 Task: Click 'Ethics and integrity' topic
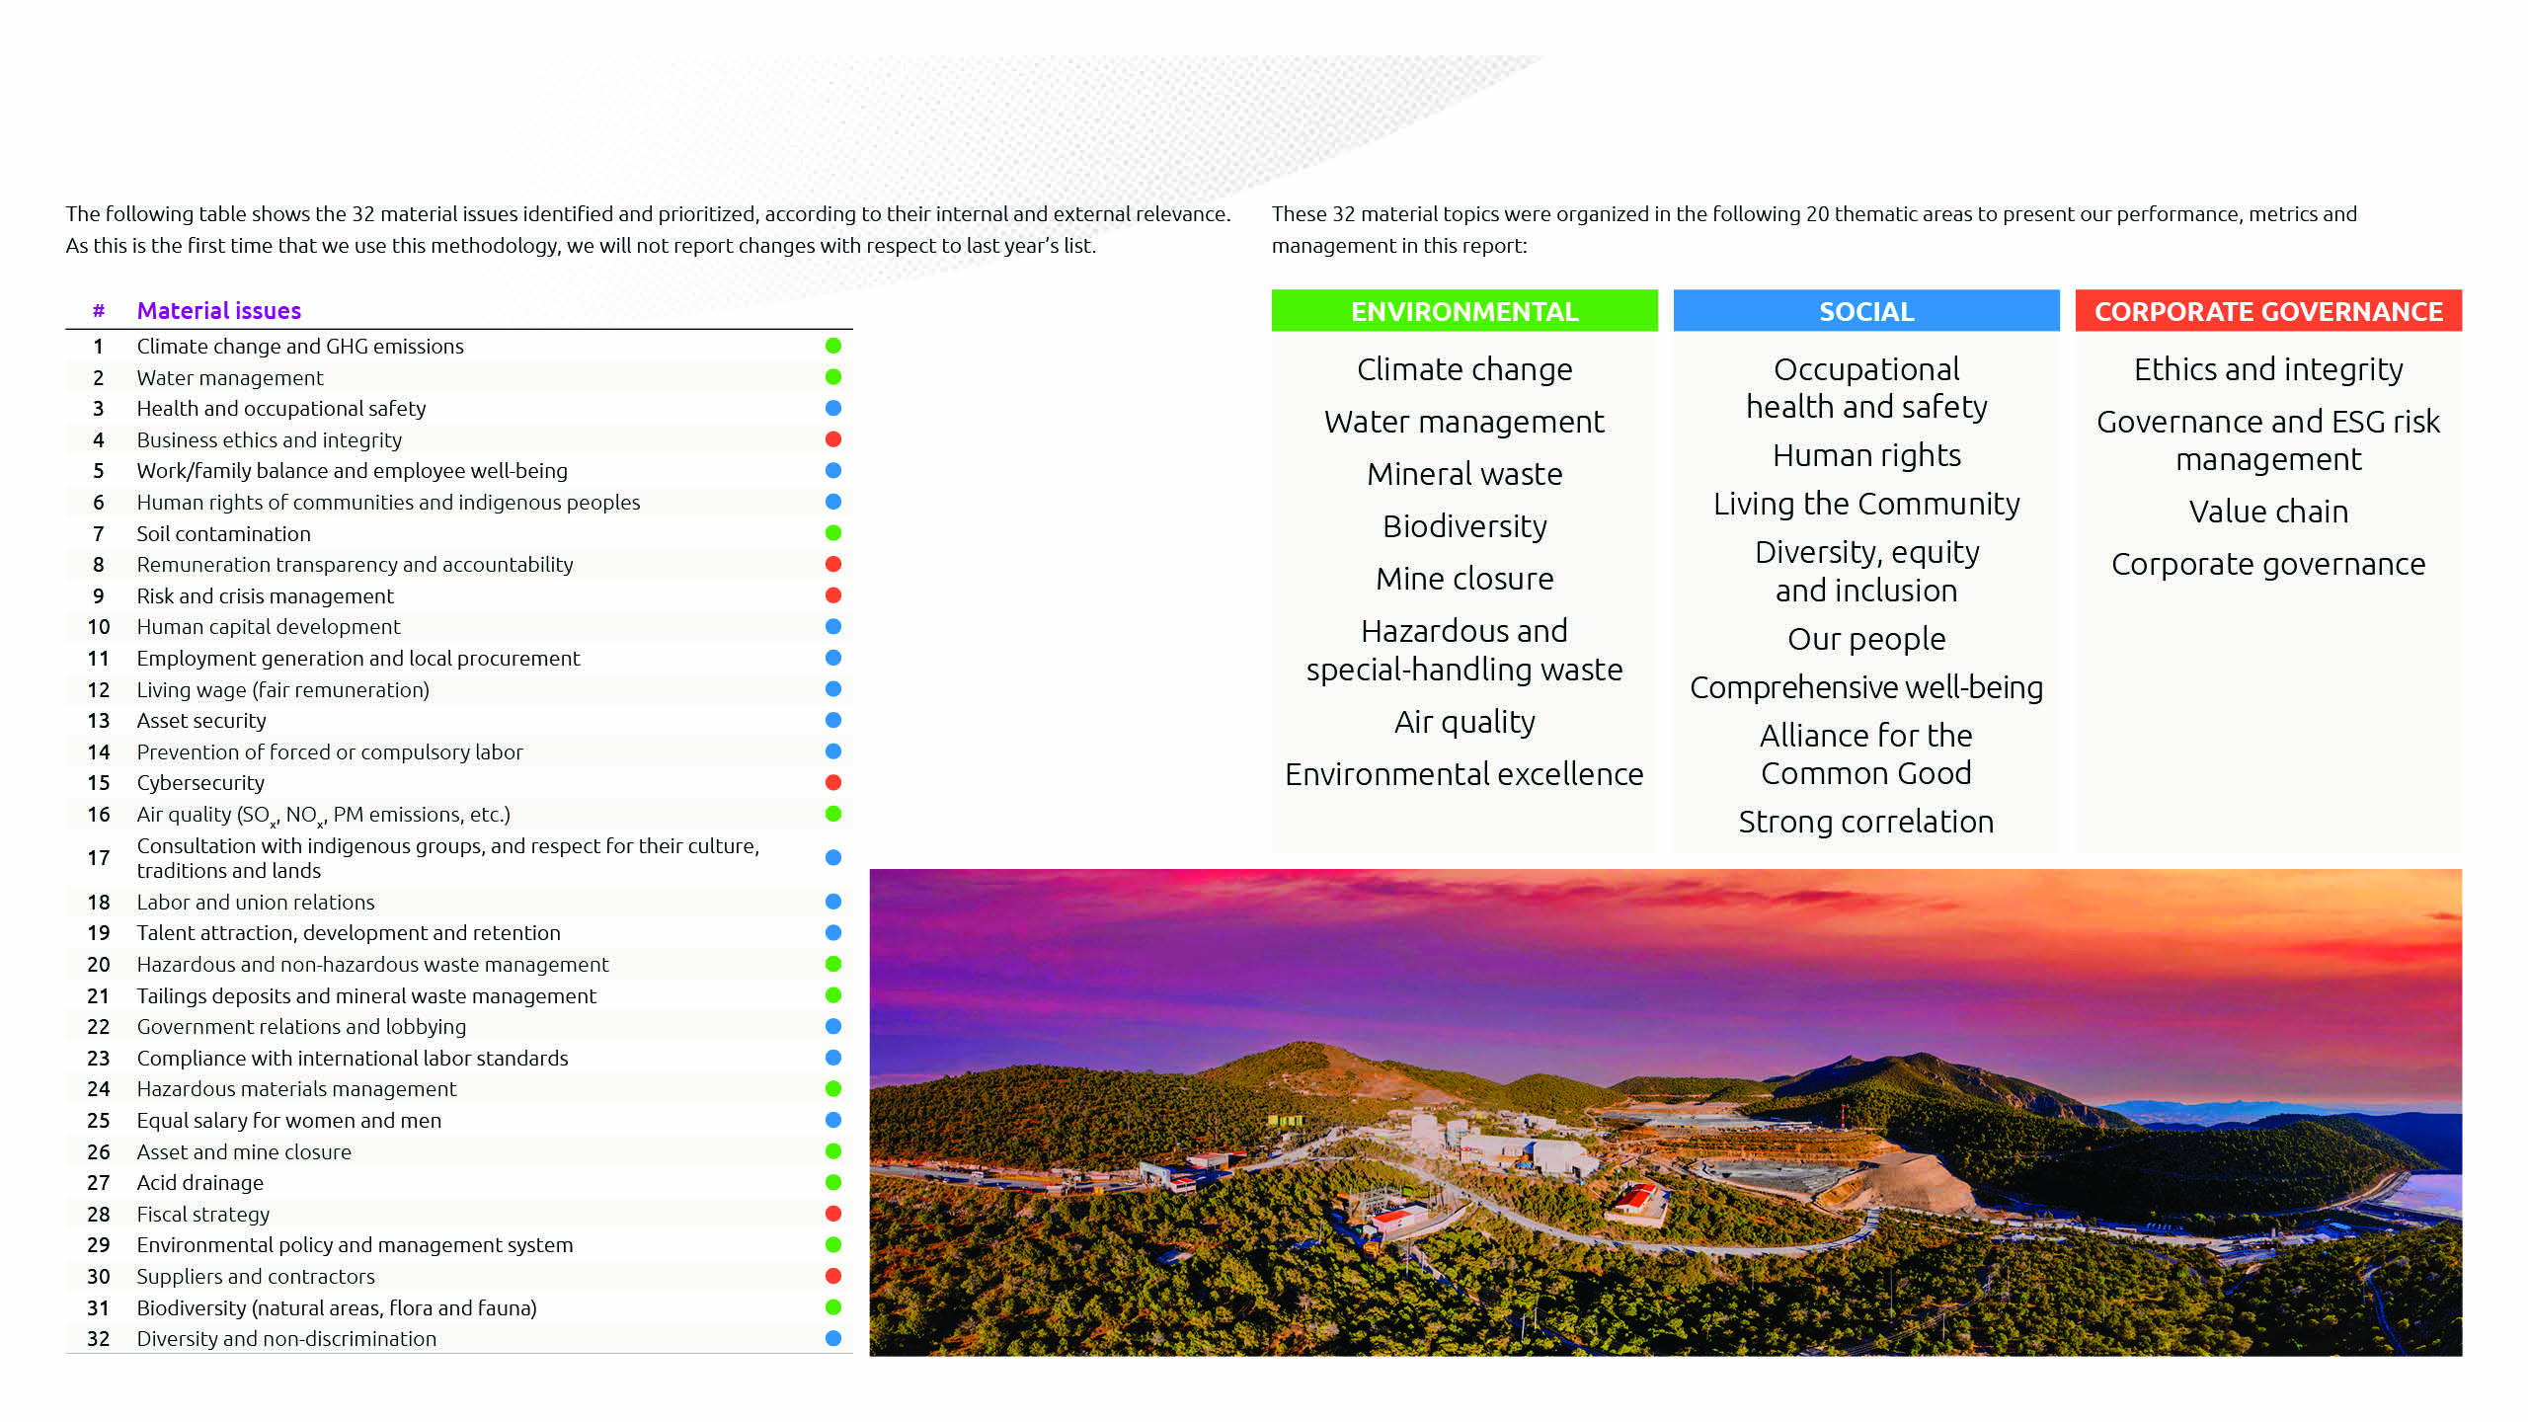tap(2268, 369)
